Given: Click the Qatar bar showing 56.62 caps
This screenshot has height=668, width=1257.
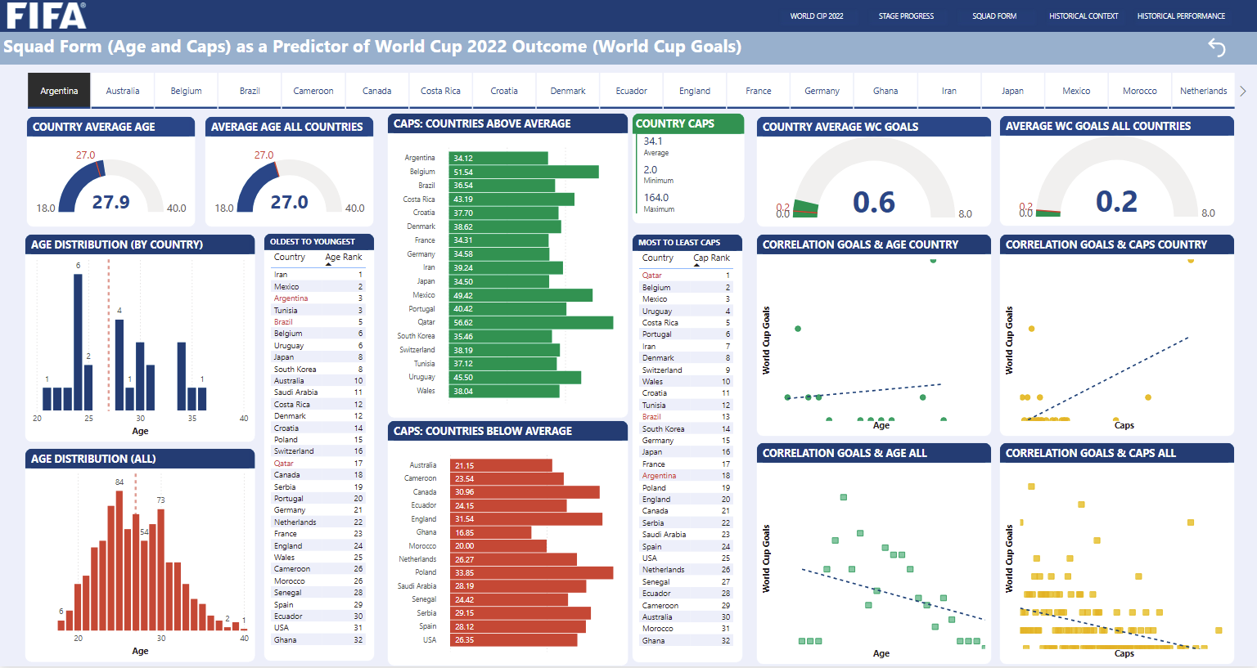Looking at the screenshot, I should click(x=531, y=322).
